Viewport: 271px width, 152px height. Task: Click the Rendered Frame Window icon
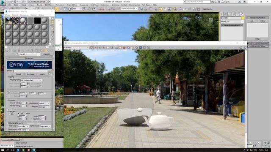click(x=185, y=9)
